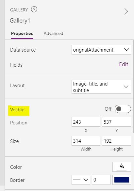Click the Position X input field
134x191 pixels.
point(86,122)
